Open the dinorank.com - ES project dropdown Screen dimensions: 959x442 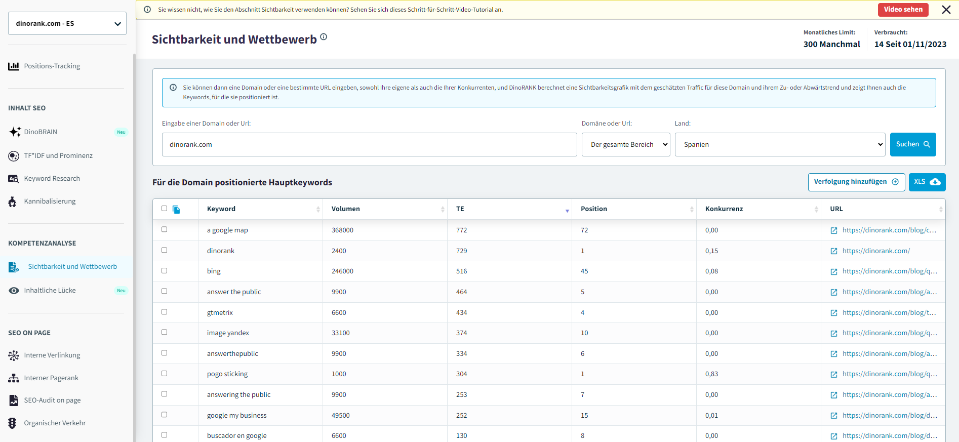pos(67,23)
